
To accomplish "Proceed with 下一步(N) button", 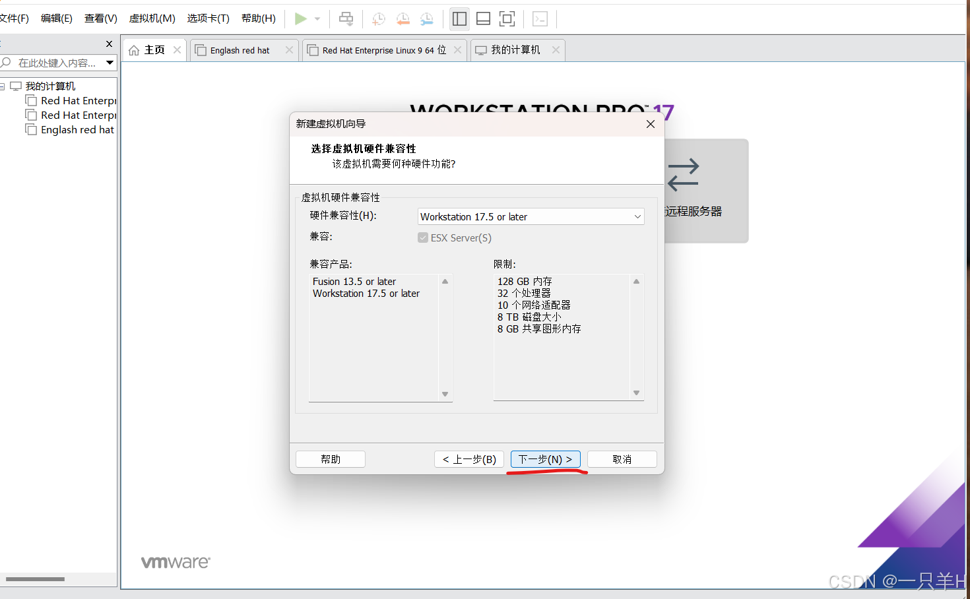I will [545, 459].
